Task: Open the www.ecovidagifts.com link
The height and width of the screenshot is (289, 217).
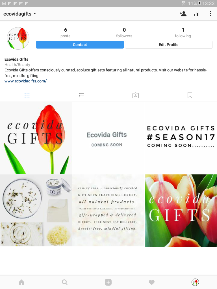Action: coord(25,81)
